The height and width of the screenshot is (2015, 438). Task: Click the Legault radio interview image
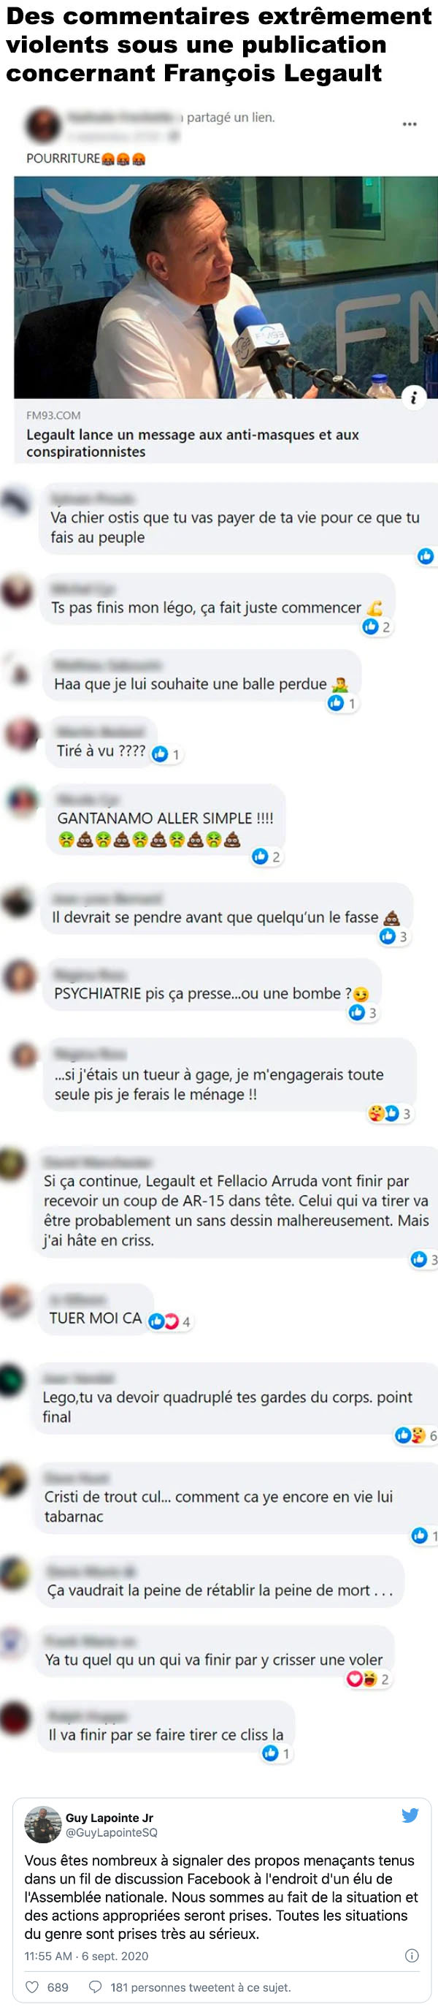[x=226, y=287]
